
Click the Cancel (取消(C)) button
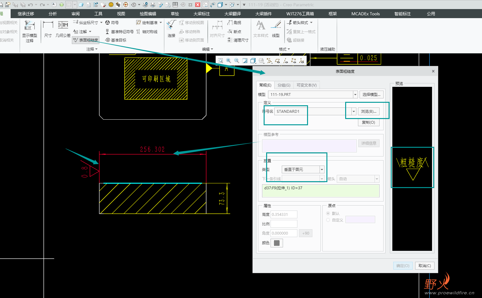425,266
